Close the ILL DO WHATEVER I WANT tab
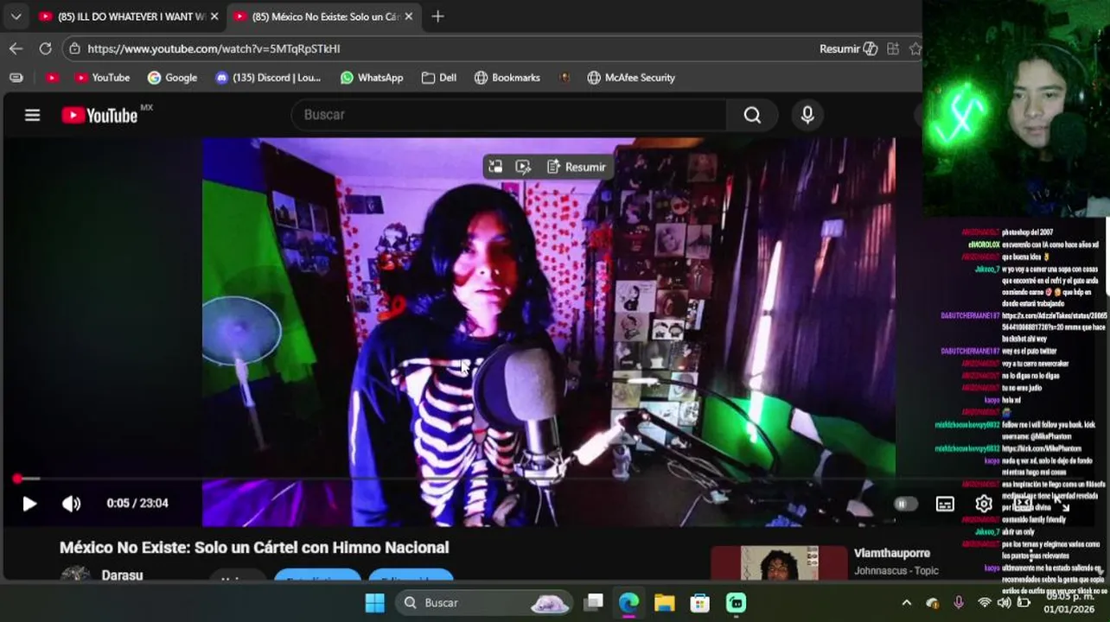1110x622 pixels. (x=214, y=16)
